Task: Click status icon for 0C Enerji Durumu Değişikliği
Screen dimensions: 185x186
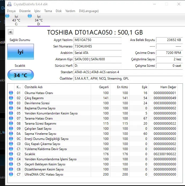Action: click(x=11, y=139)
